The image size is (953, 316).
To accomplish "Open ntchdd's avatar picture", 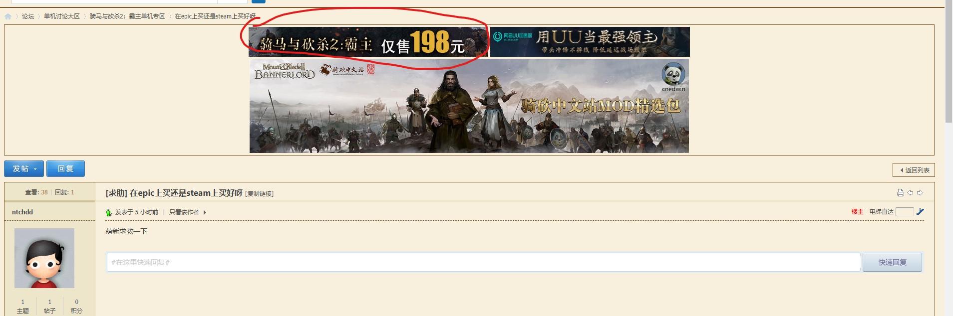I will click(x=44, y=258).
